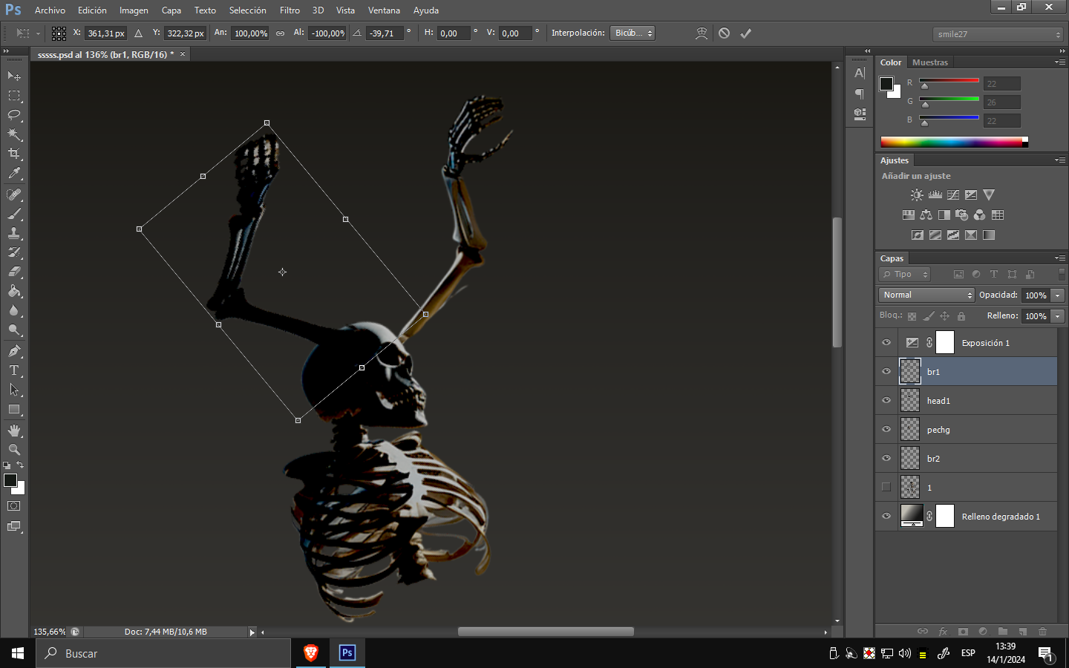Open the Filtro menu
The height and width of the screenshot is (668, 1069).
(290, 10)
